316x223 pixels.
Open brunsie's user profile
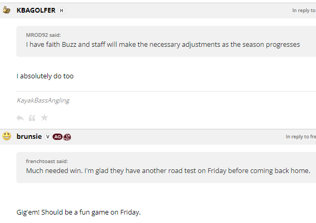29,137
